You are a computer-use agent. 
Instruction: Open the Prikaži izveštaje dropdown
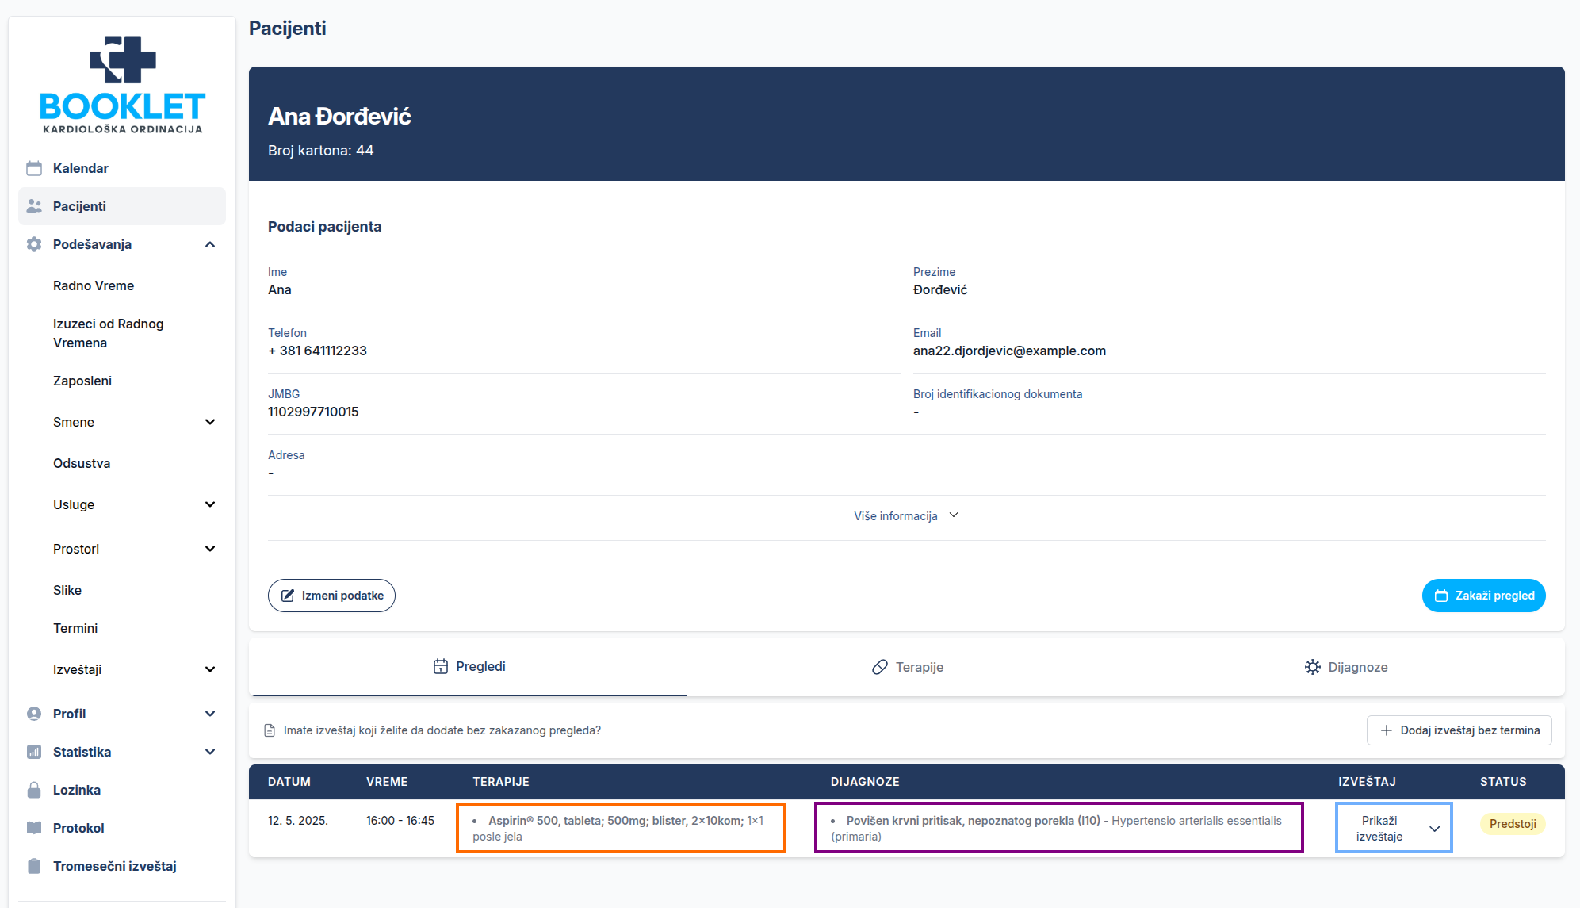click(x=1394, y=828)
